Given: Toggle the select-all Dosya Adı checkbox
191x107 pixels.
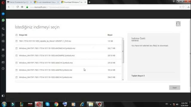Looking at the screenshot, I should [x=16, y=35].
